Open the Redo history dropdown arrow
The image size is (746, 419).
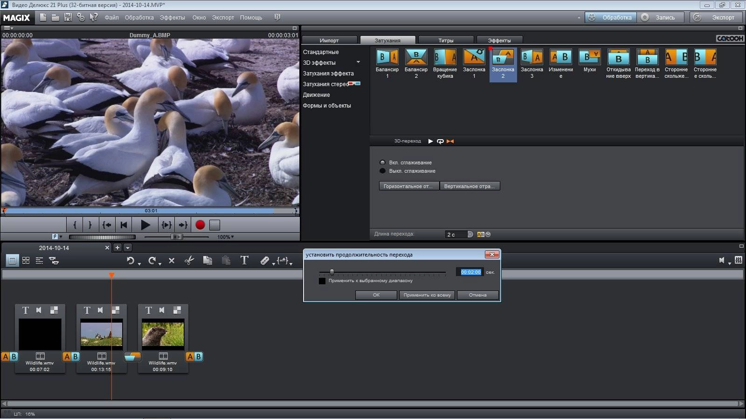(160, 264)
